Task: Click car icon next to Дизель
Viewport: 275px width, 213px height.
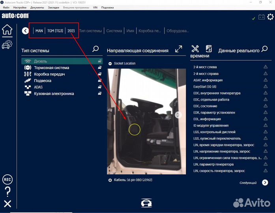Action: click(99, 61)
